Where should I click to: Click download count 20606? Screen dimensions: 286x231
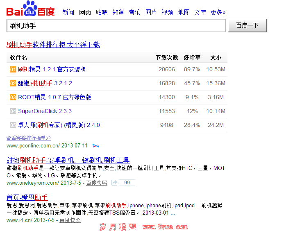167,70
